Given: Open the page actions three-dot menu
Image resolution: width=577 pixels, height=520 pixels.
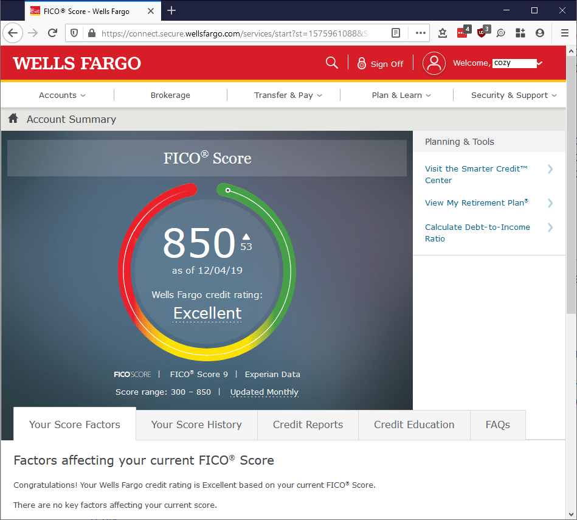Looking at the screenshot, I should click(x=420, y=33).
